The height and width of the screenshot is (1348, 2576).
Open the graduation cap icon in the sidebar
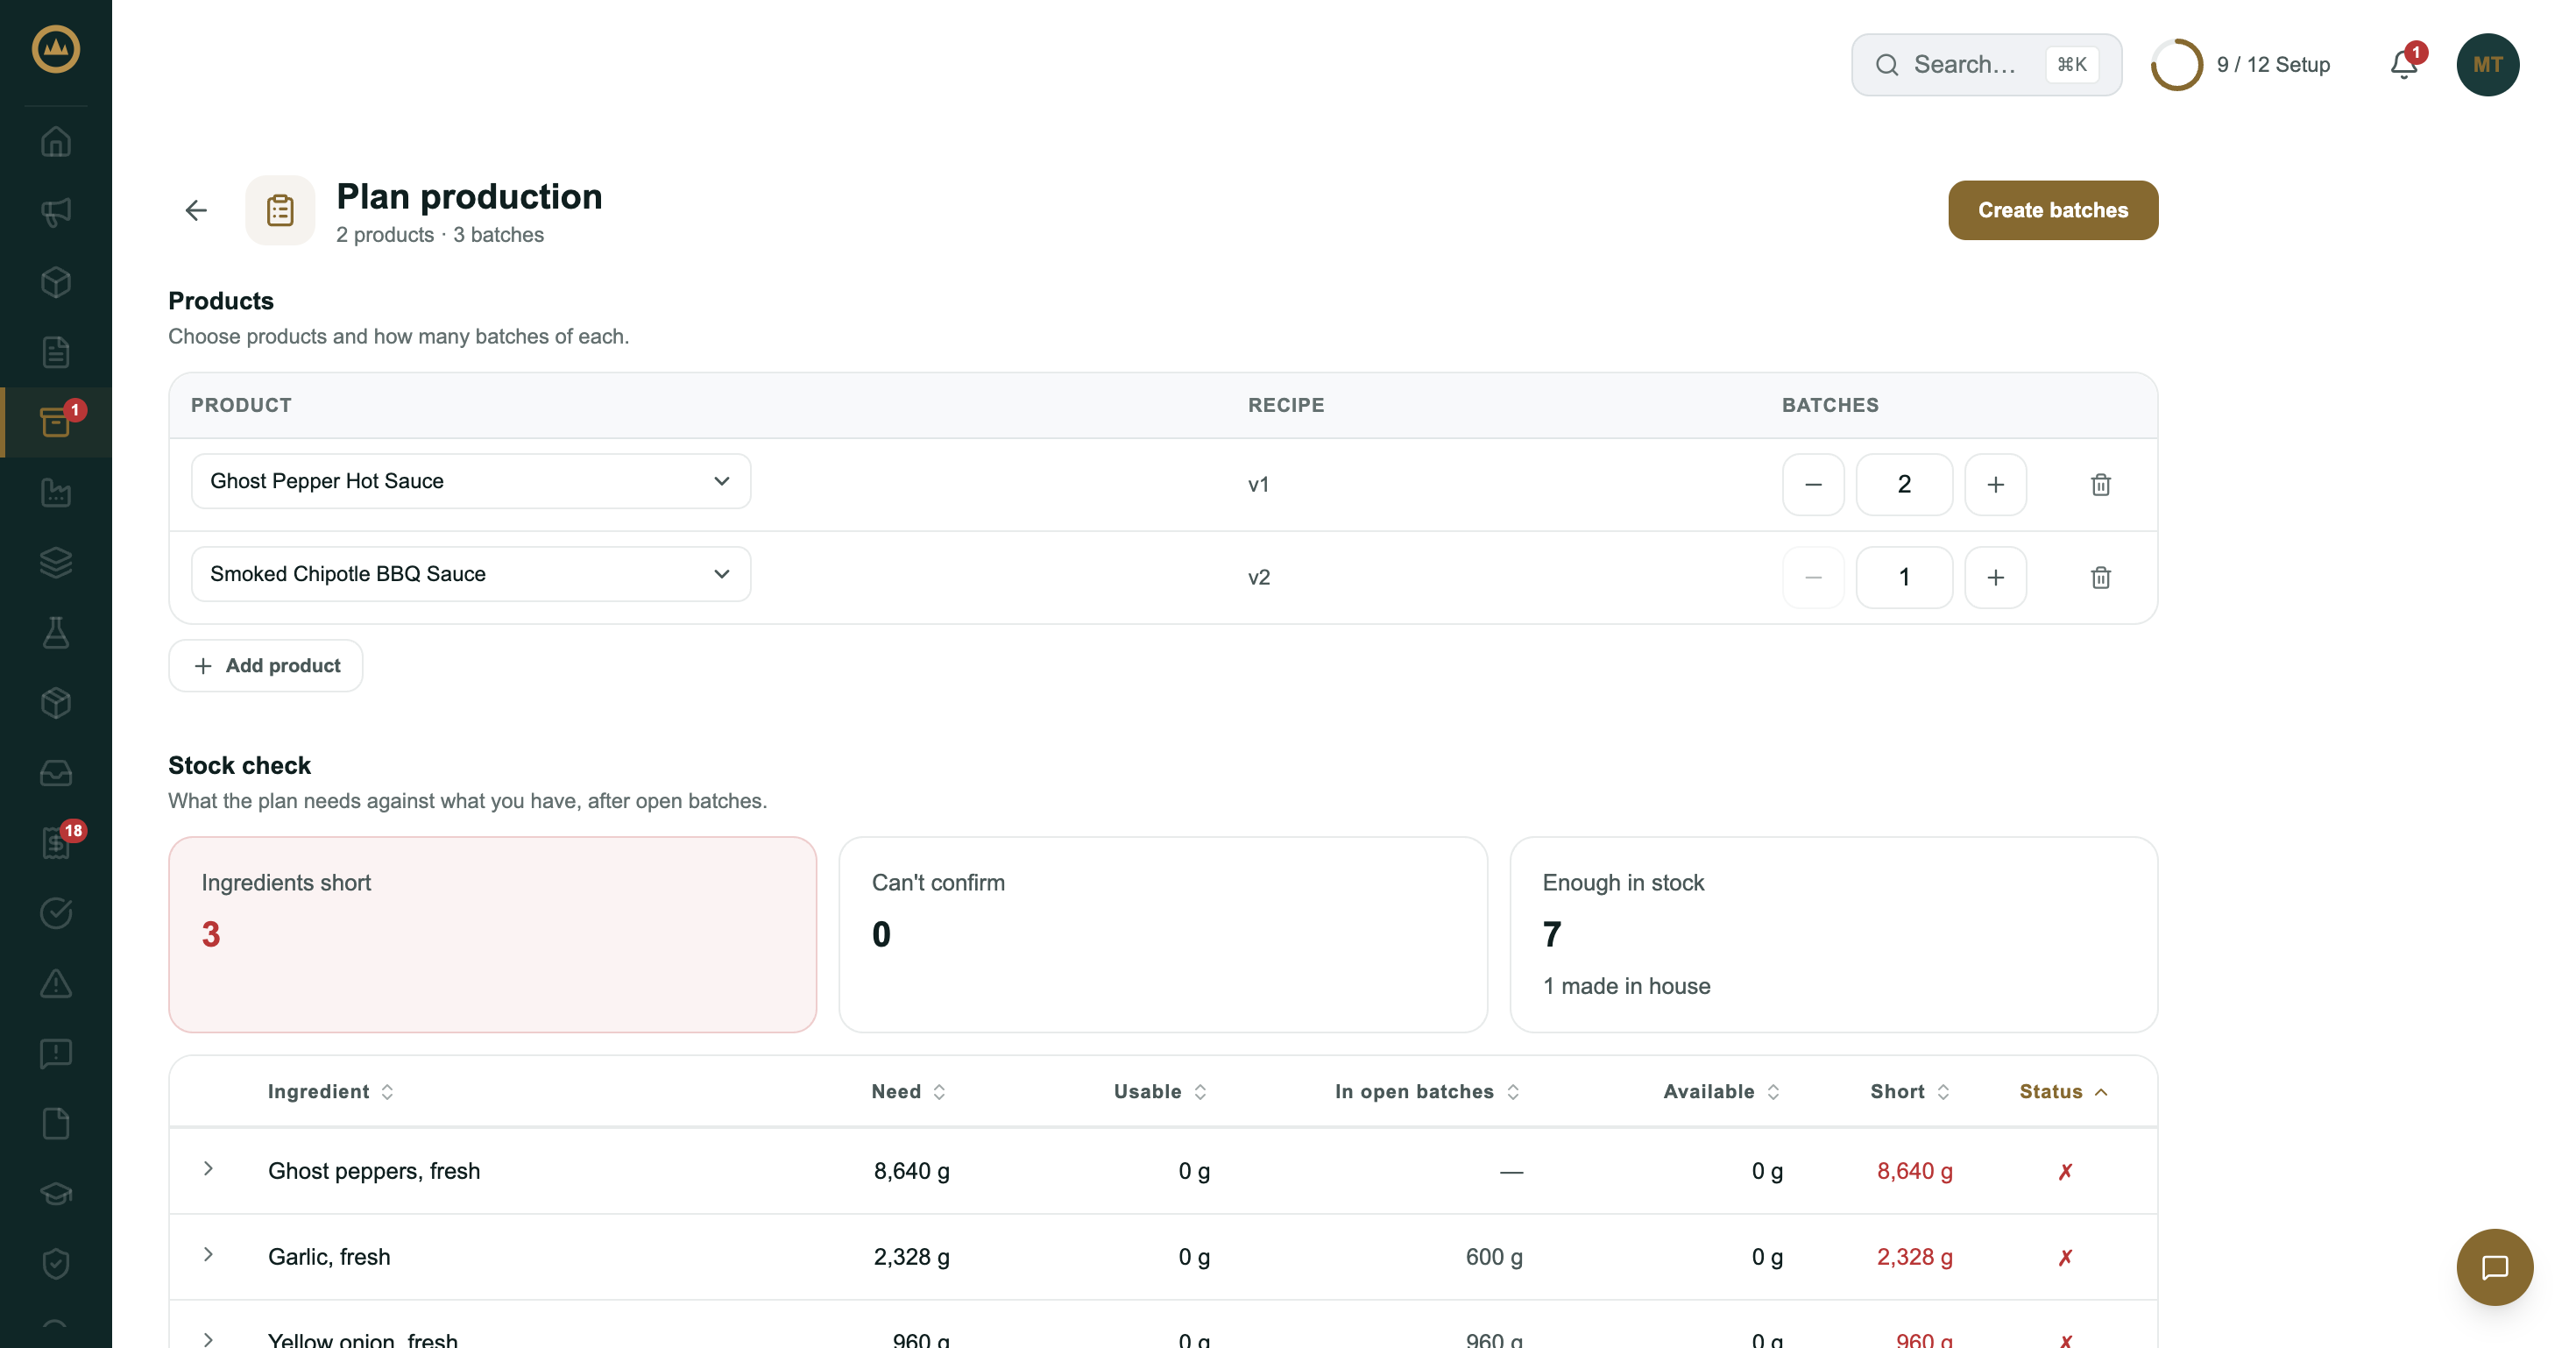click(x=56, y=1193)
